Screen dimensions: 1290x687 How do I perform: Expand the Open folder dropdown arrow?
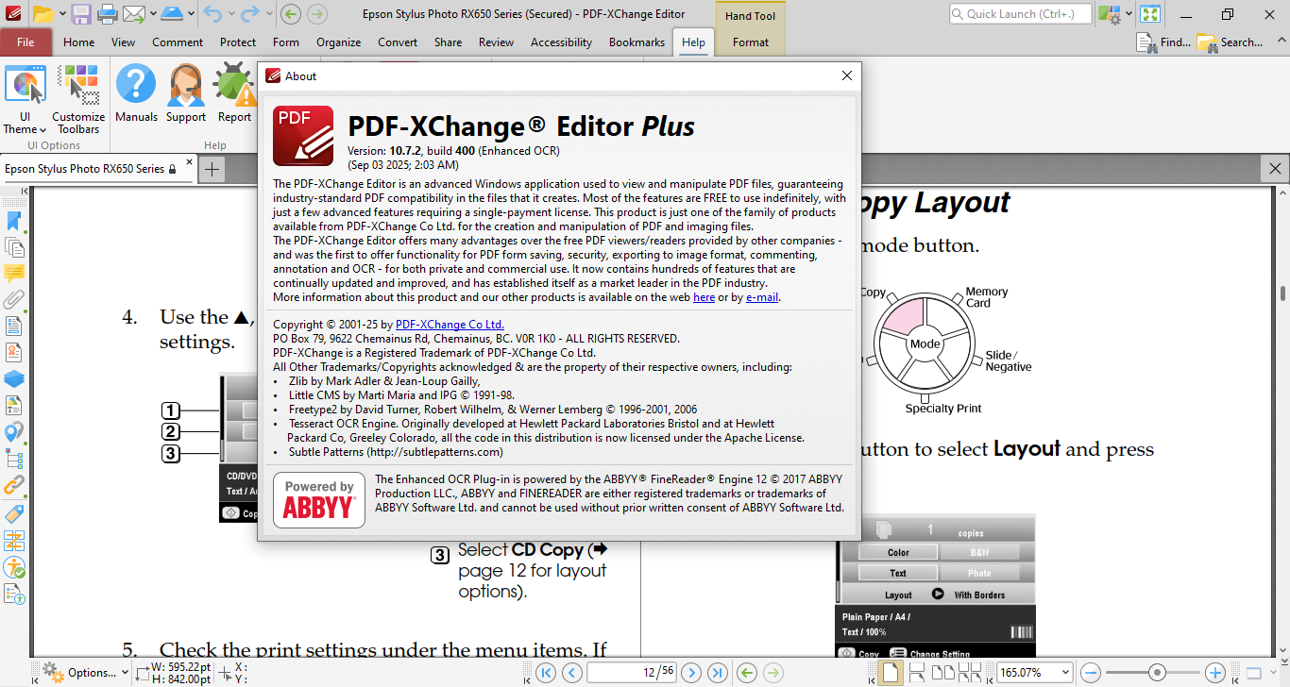click(x=62, y=14)
